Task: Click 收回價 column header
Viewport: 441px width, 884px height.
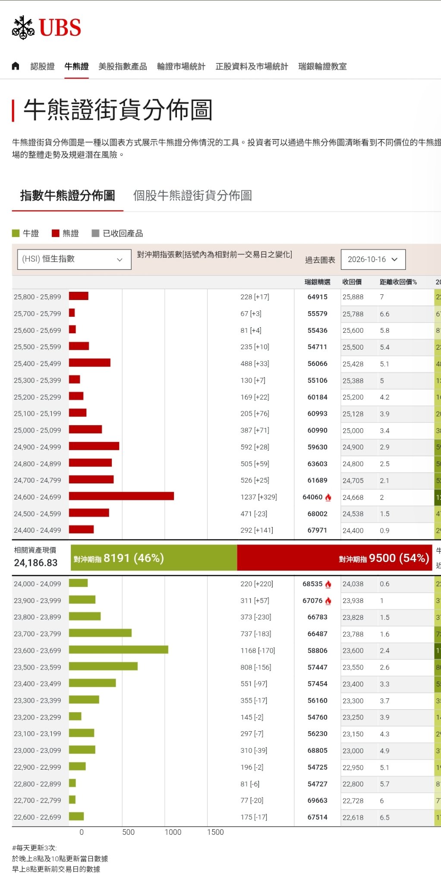Action: tap(352, 282)
